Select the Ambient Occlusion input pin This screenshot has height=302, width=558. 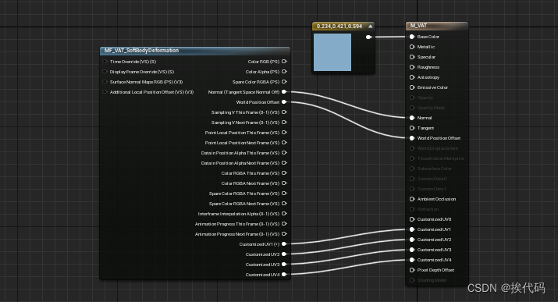tap(412, 199)
